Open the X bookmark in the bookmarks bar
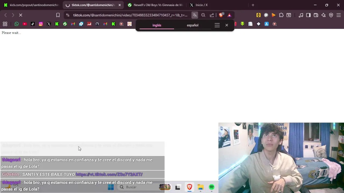The image size is (344, 193). 49,24
